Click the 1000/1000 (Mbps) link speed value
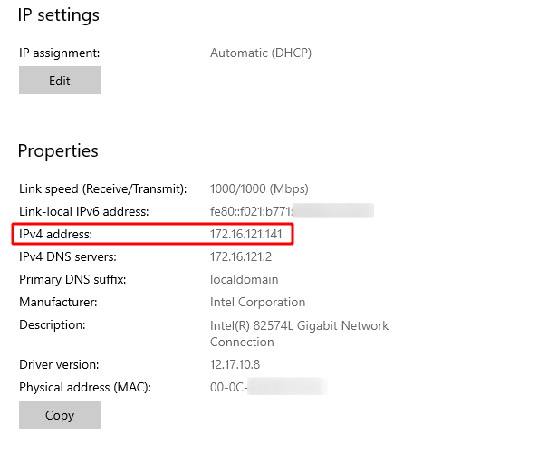 (259, 189)
